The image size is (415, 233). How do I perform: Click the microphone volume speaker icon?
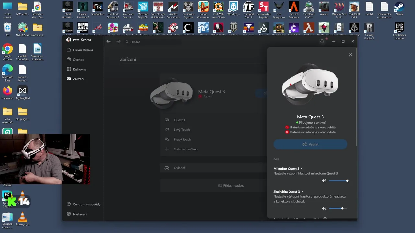click(x=324, y=181)
